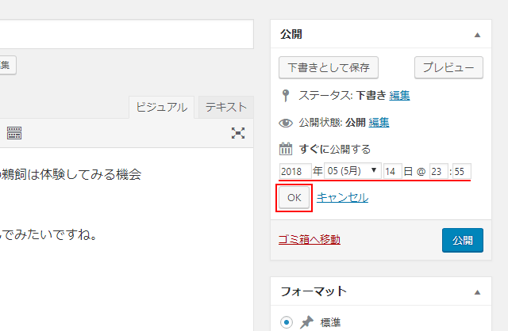
Task: Click the ゴミ箱へ移動 link
Action: (x=310, y=239)
